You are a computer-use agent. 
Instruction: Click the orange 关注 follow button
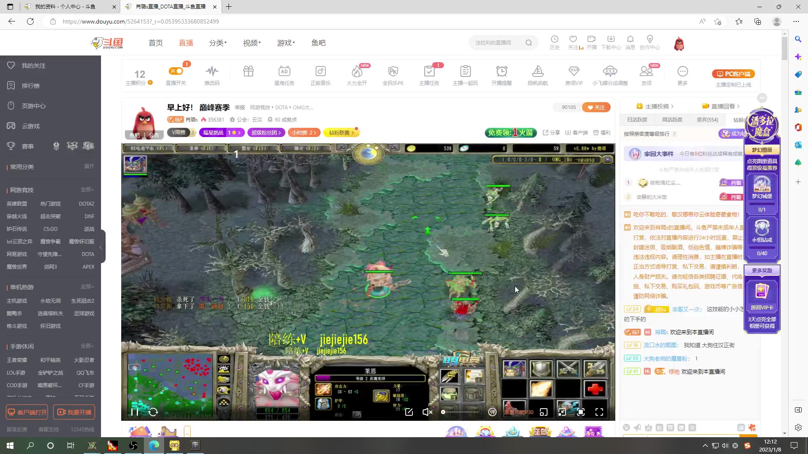coord(596,107)
